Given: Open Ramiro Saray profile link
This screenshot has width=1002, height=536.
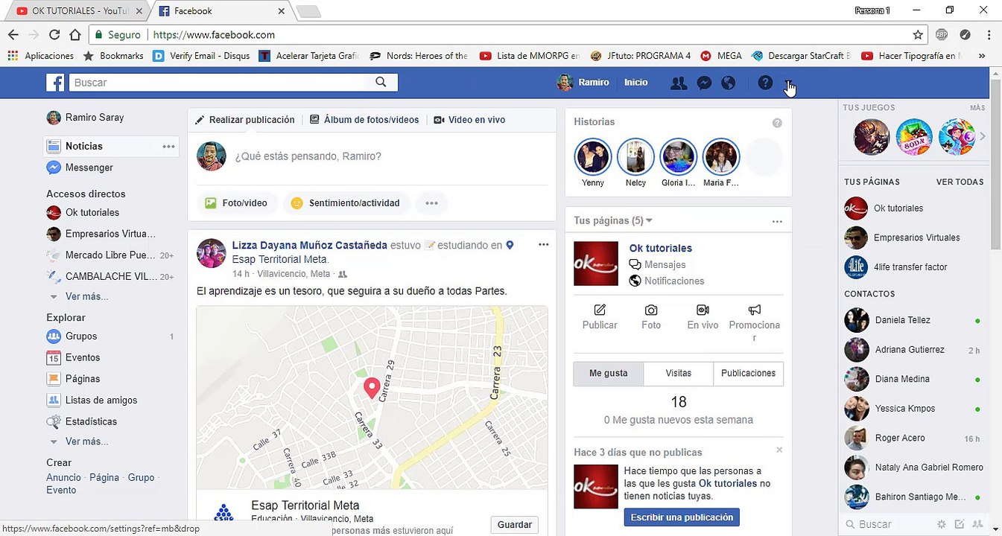Looking at the screenshot, I should 95,118.
